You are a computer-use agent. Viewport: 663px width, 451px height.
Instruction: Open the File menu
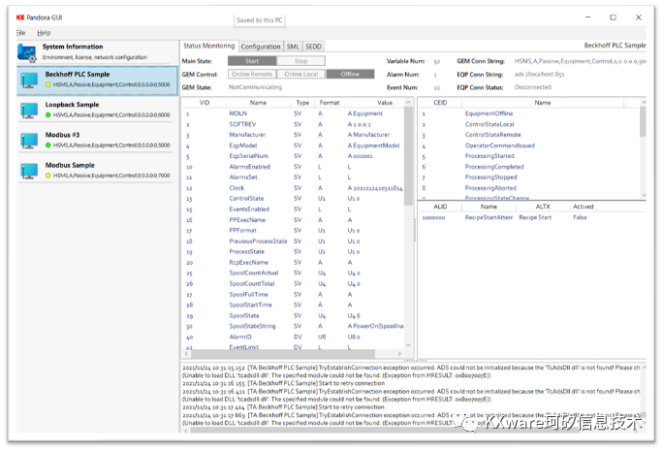click(20, 33)
